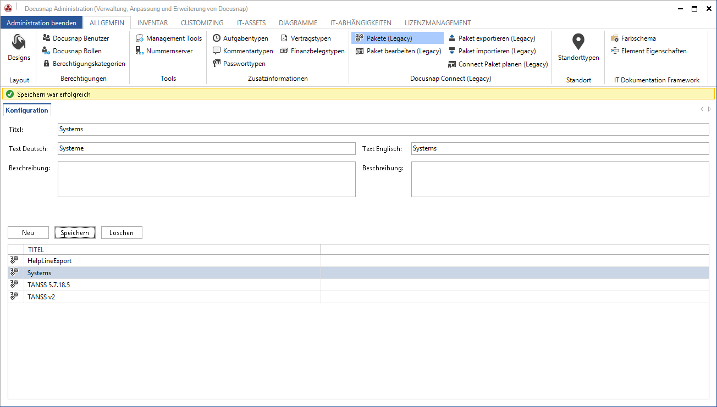Click Administration beenden
The height and width of the screenshot is (407, 717).
tap(42, 23)
